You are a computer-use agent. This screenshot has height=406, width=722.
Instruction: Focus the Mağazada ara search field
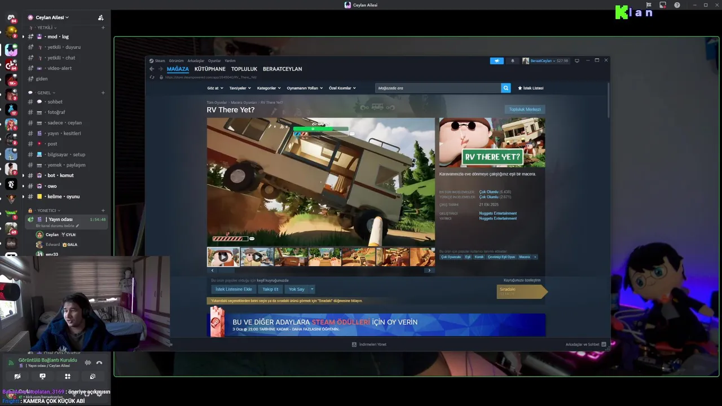438,88
